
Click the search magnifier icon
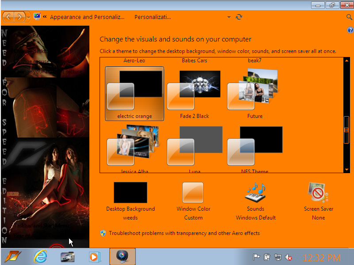click(x=349, y=17)
